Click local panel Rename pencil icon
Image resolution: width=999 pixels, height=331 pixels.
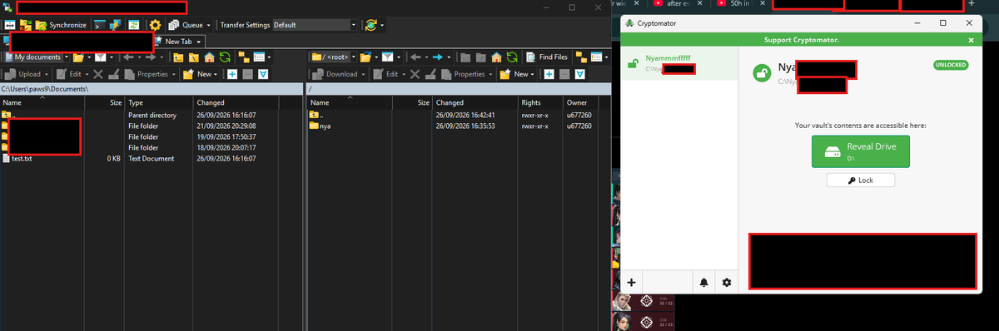[113, 74]
